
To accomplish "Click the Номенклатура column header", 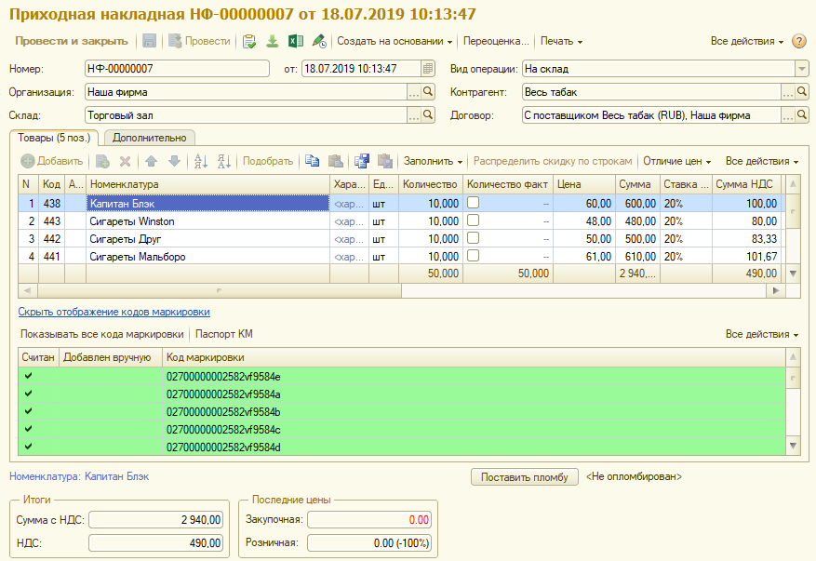I will tap(207, 184).
